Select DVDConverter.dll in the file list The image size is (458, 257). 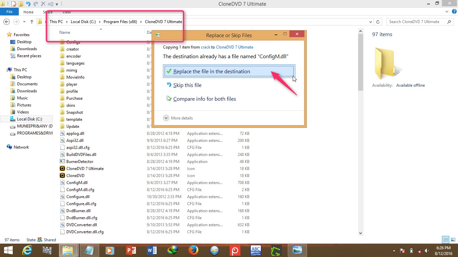pos(81,225)
